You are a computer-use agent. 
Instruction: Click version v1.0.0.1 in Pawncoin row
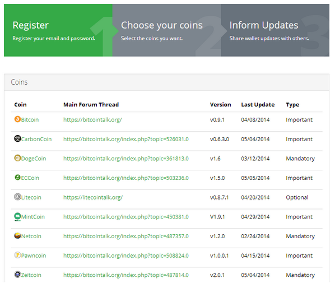[219, 256]
